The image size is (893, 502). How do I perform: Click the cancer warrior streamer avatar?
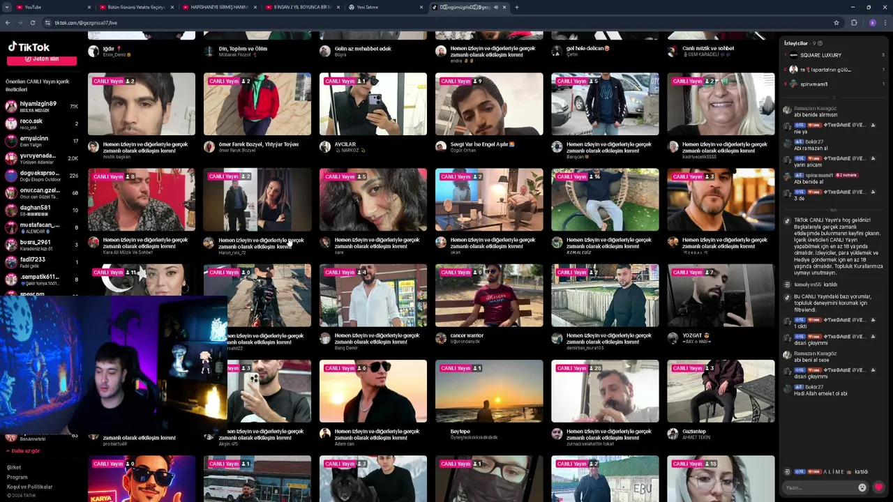pyautogui.click(x=441, y=337)
